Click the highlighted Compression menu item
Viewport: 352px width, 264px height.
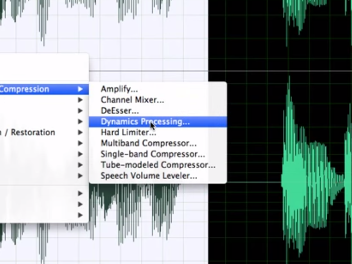click(x=24, y=89)
